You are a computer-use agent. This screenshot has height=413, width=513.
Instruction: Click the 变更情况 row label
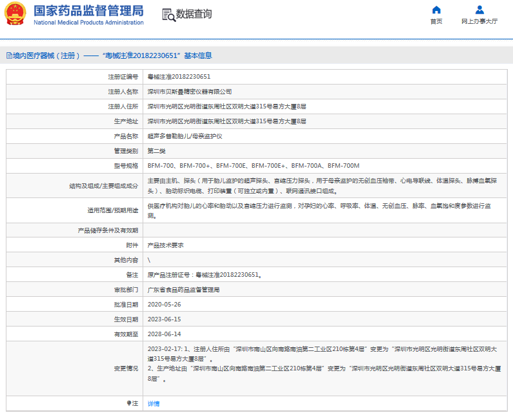coord(126,368)
